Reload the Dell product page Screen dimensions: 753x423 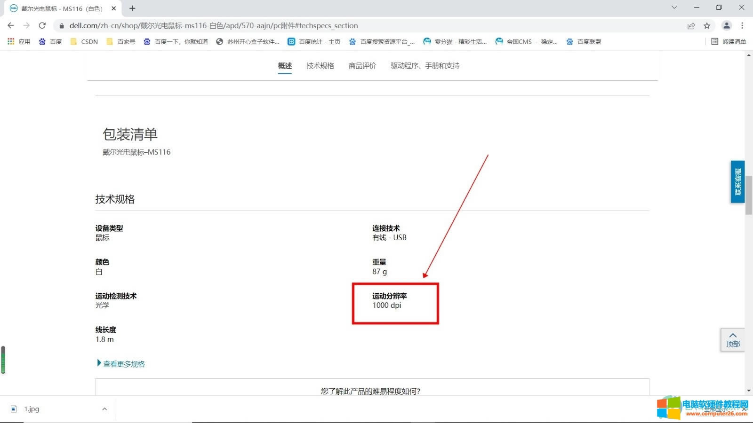point(42,25)
